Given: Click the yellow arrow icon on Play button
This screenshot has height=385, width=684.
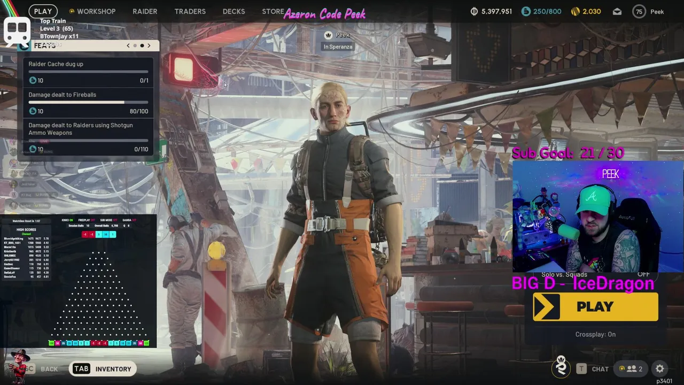Looking at the screenshot, I should click(547, 306).
